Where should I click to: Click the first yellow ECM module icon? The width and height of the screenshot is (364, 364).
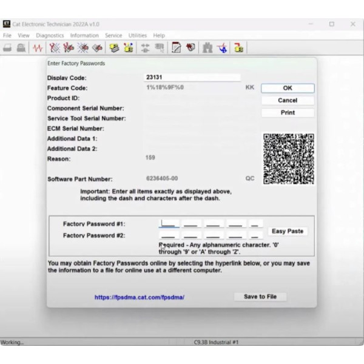coord(113,48)
